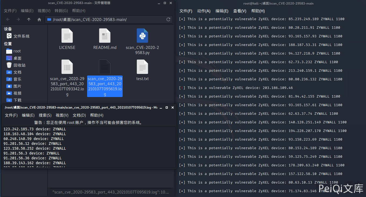Maximize the text editor window
Image resolution: width=366 pixels, height=197 pixels.
click(167, 108)
